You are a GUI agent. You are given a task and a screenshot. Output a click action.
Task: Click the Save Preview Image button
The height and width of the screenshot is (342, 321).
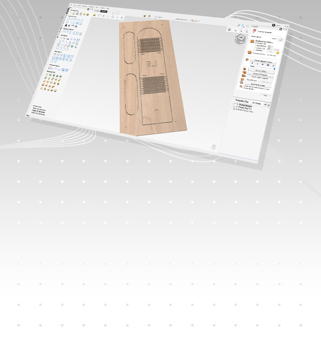[x=258, y=85]
